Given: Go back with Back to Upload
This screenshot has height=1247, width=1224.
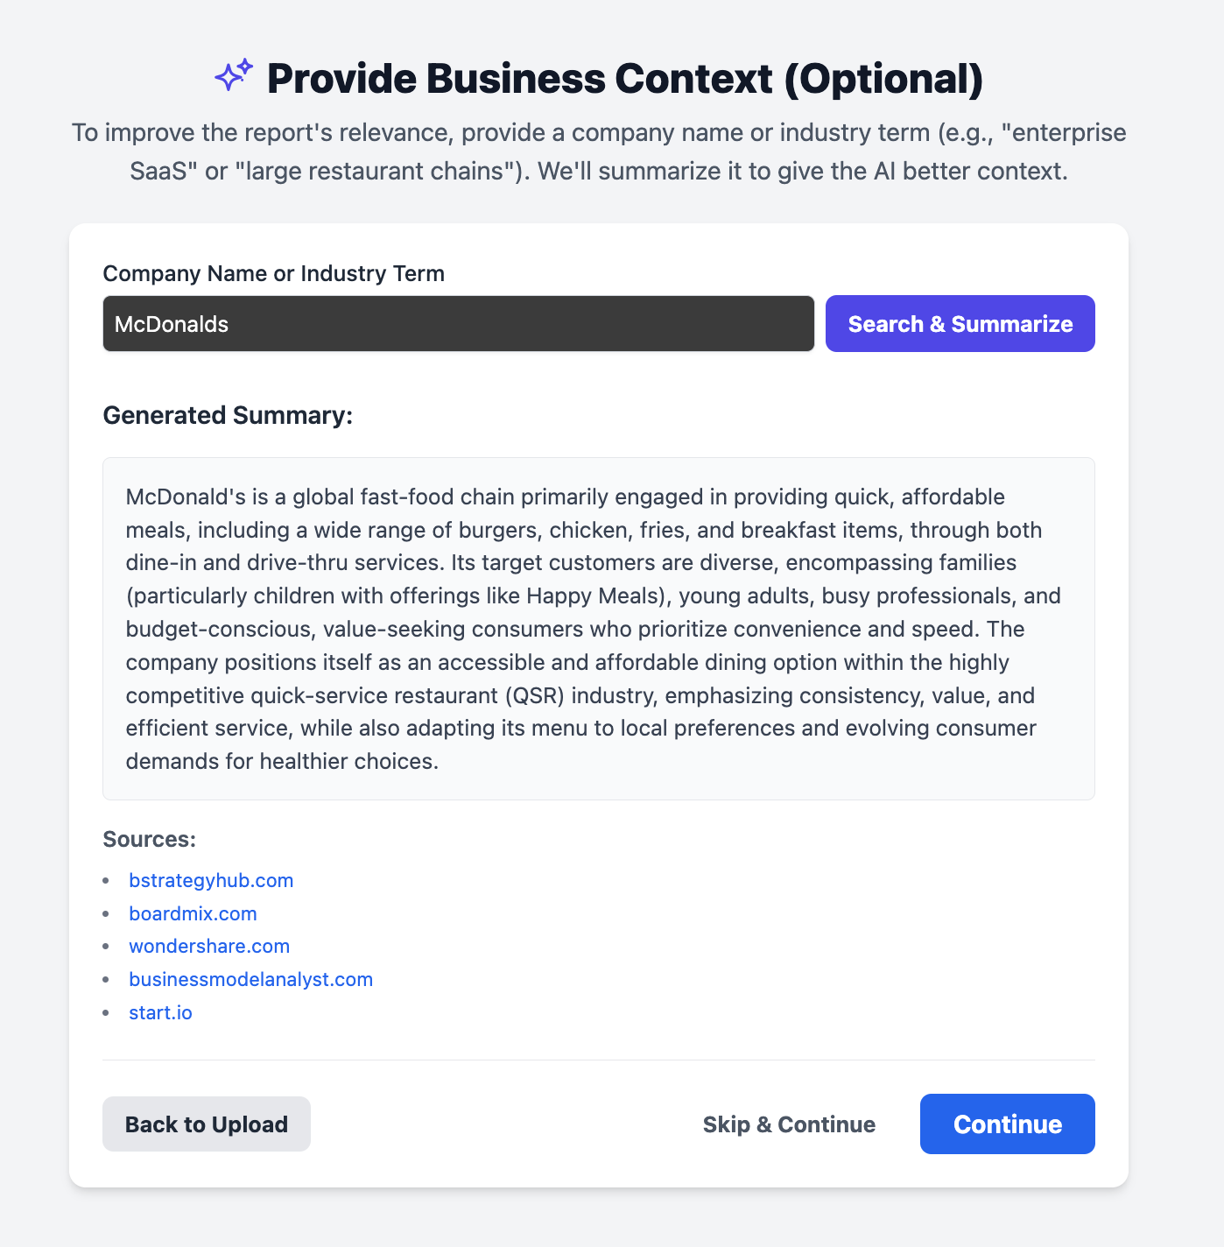Looking at the screenshot, I should (x=207, y=1124).
